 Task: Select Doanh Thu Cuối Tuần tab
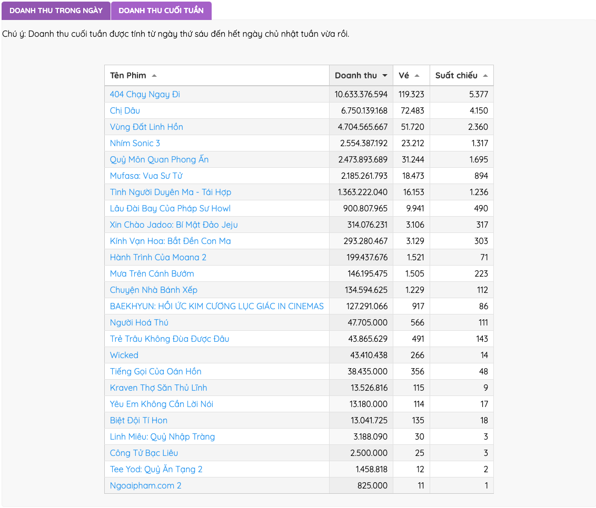(x=161, y=11)
